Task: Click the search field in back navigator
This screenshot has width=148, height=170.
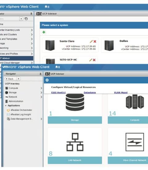Action: click(10, 19)
